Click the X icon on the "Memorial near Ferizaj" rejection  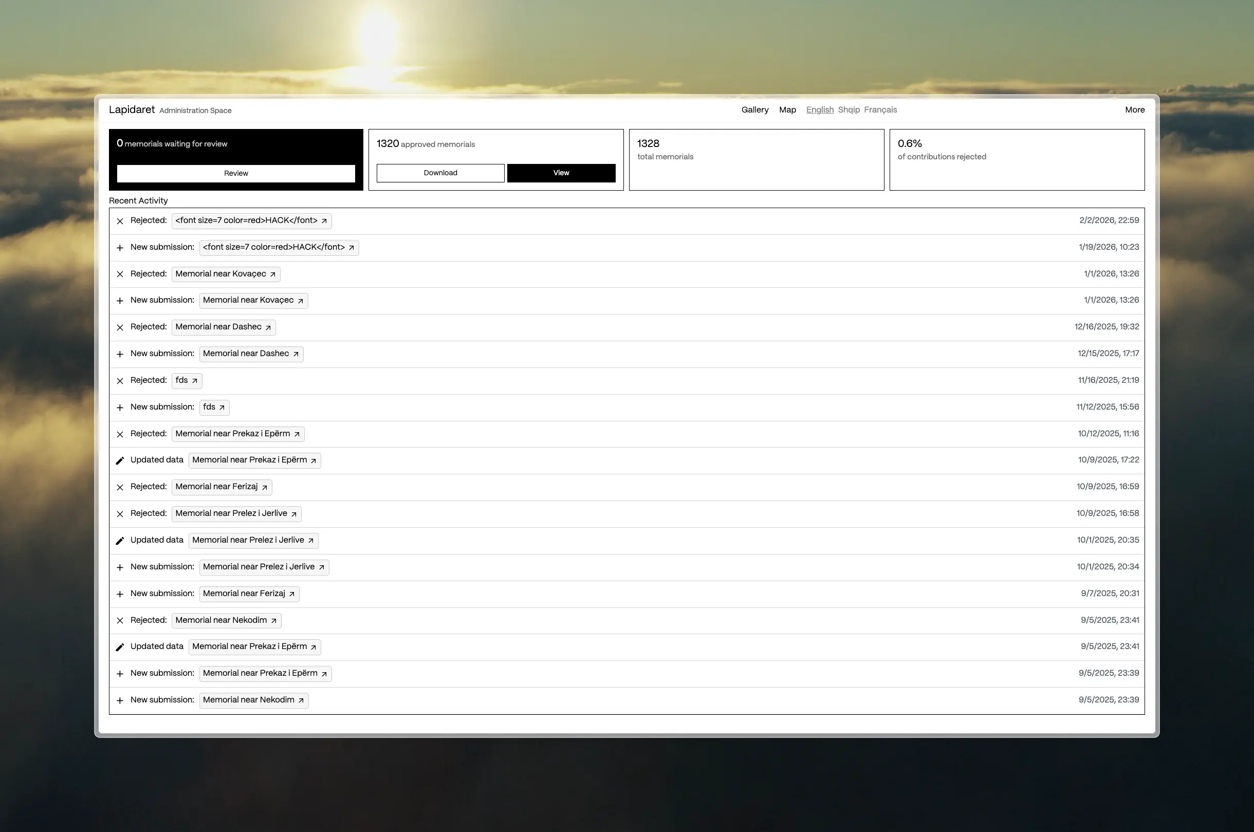120,487
